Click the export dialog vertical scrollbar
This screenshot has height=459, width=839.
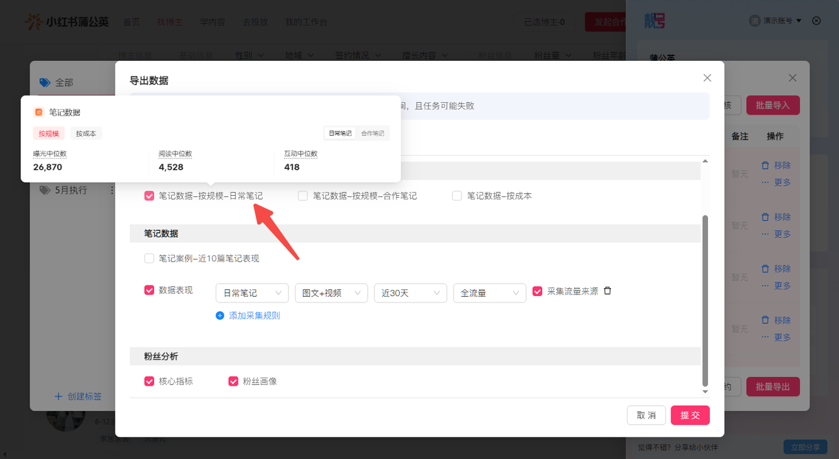[705, 301]
